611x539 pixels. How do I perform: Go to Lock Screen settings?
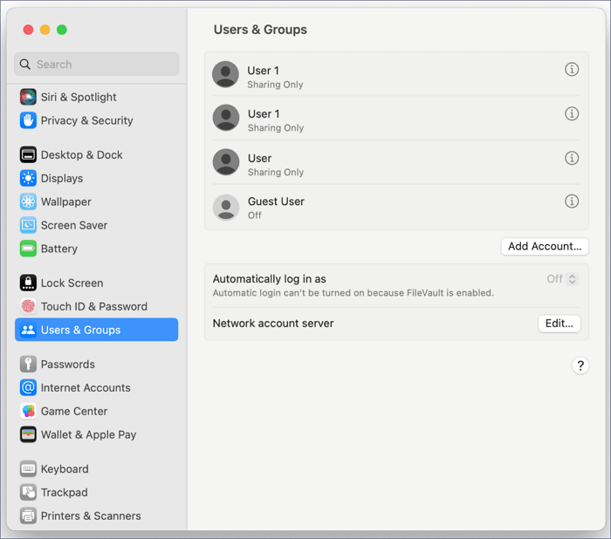click(x=72, y=283)
